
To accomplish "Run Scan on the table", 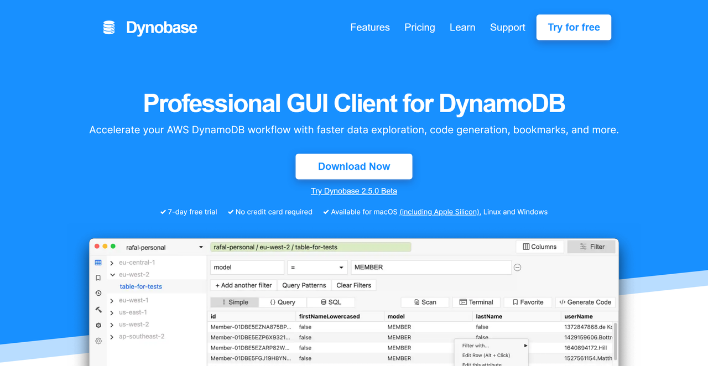I will pos(425,302).
